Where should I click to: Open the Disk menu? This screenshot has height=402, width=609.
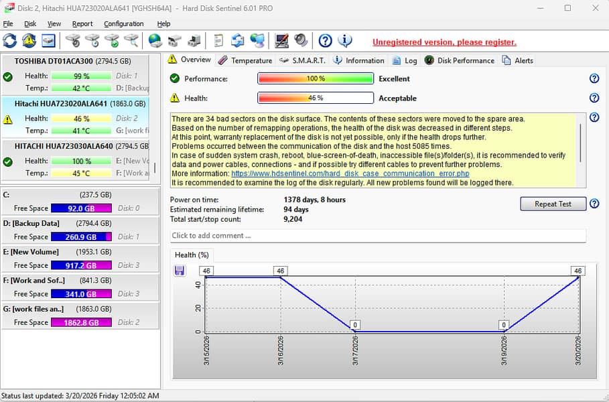31,23
